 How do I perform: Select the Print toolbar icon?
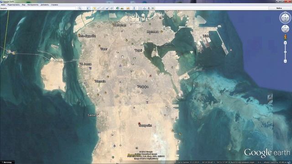[145, 8]
